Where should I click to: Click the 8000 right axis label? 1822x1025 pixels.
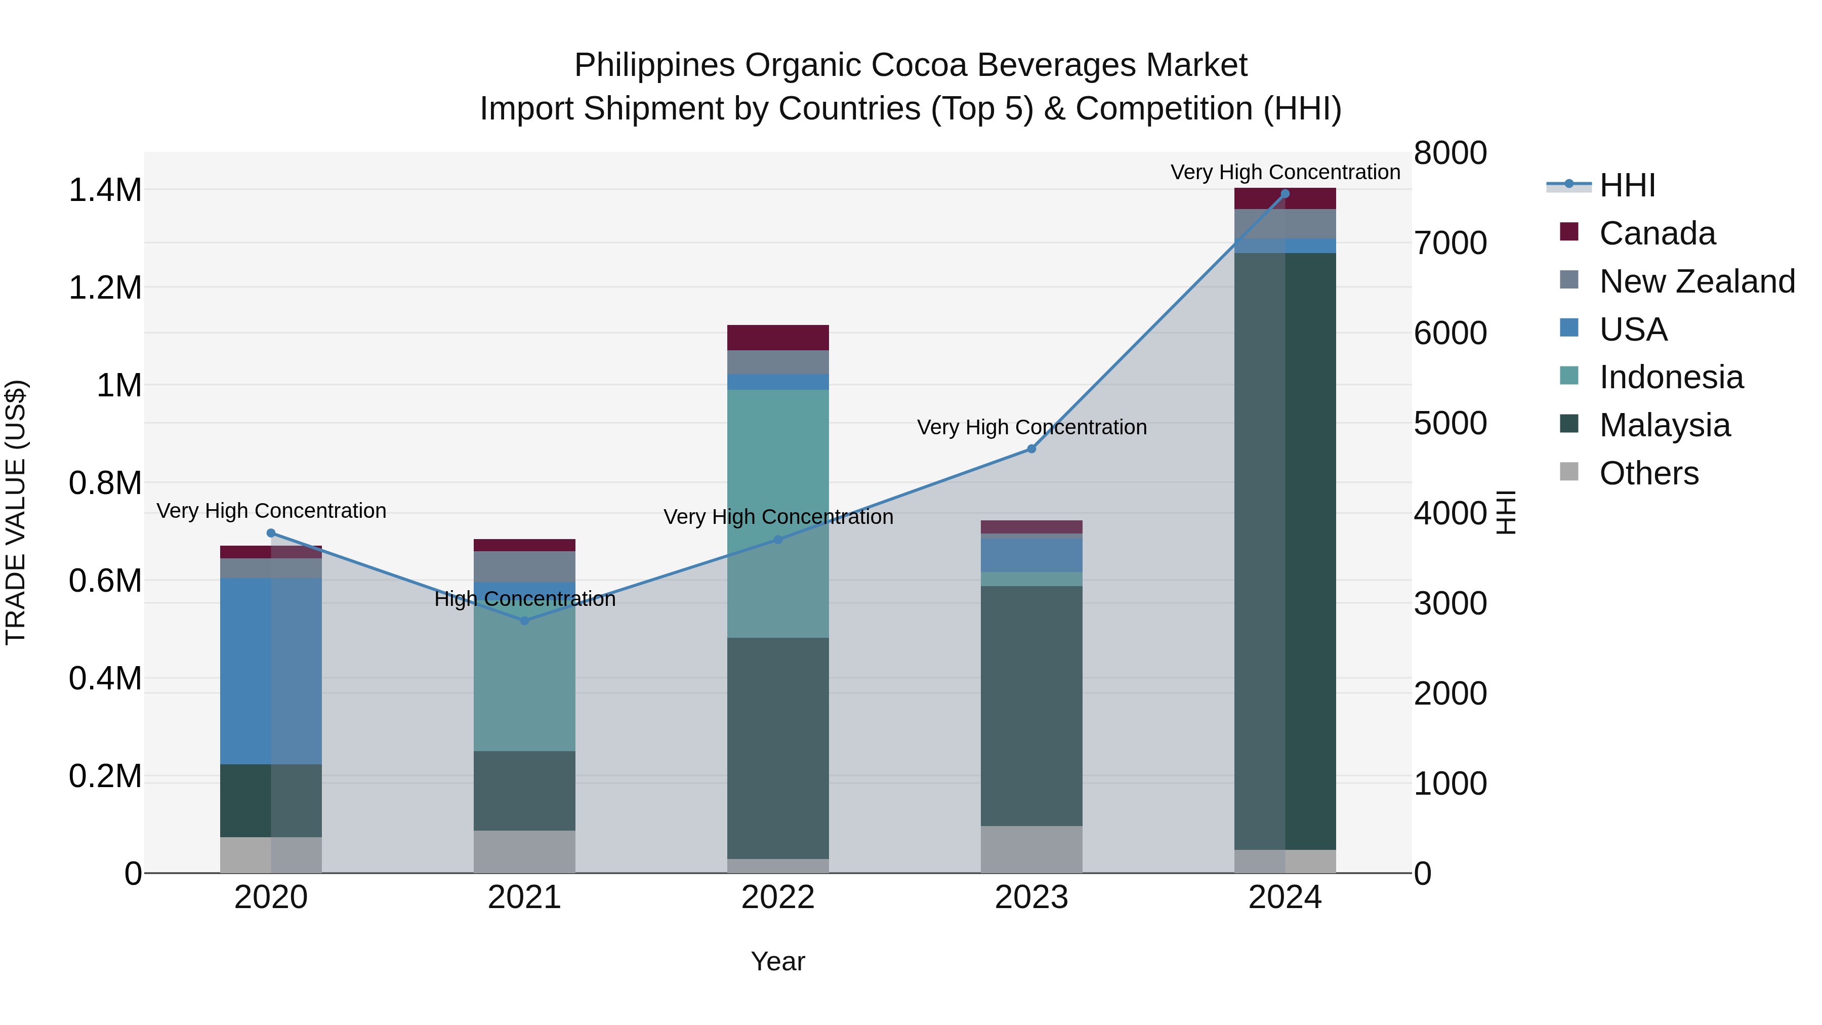click(1451, 153)
